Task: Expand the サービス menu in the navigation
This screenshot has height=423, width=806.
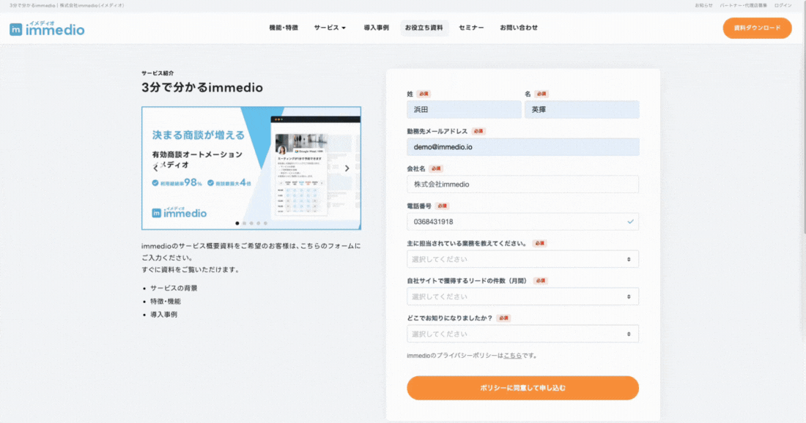Action: (x=330, y=28)
